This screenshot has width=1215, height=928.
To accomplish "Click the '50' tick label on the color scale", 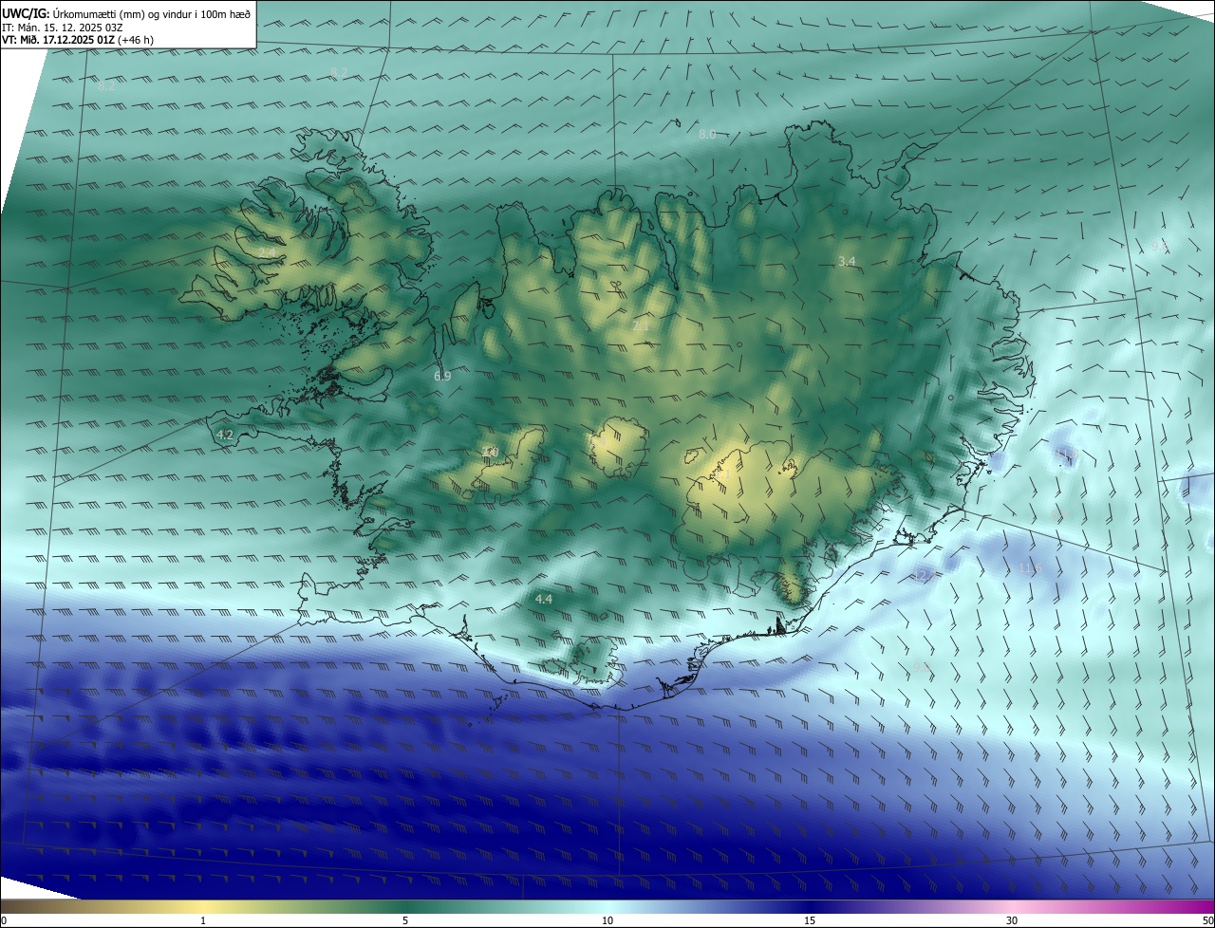I will pos(1207,920).
